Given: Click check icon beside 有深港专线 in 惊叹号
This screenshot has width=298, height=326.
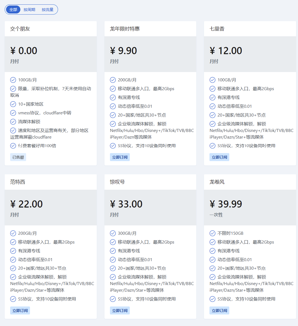Looking at the screenshot, I should pyautogui.click(x=113, y=251).
